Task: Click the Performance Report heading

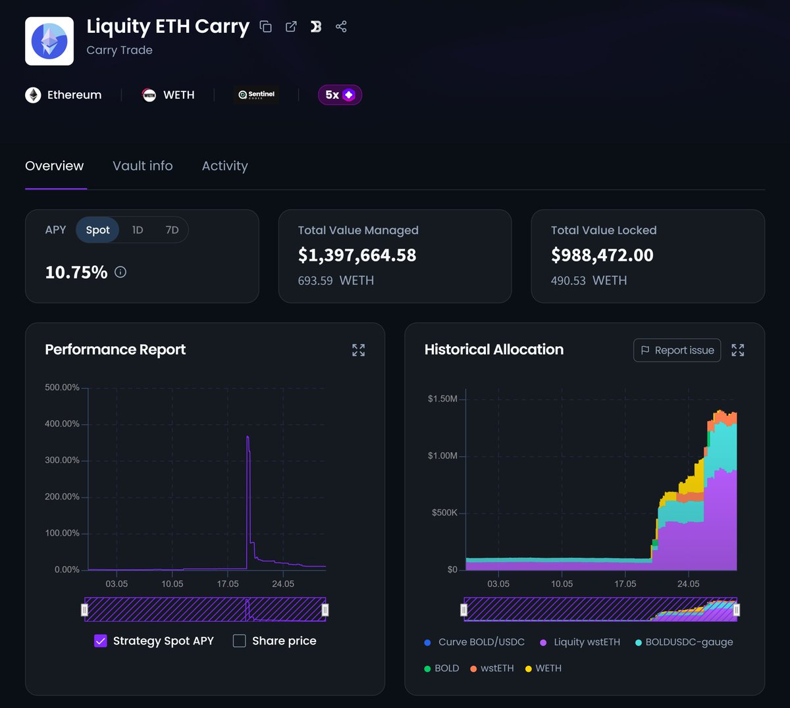Action: point(115,349)
